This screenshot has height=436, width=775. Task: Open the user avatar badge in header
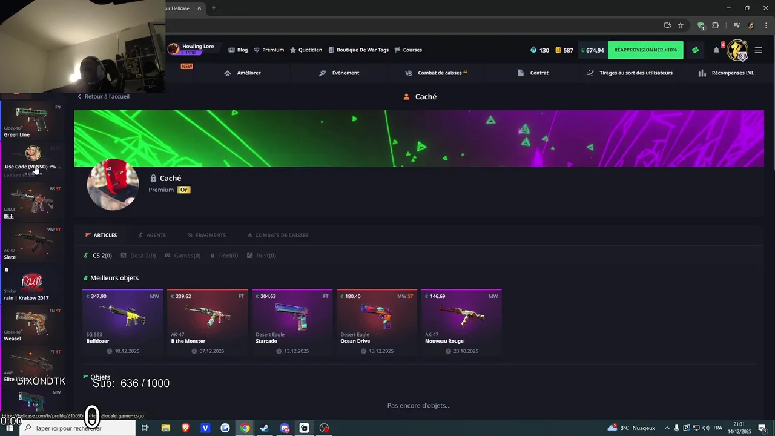point(737,50)
